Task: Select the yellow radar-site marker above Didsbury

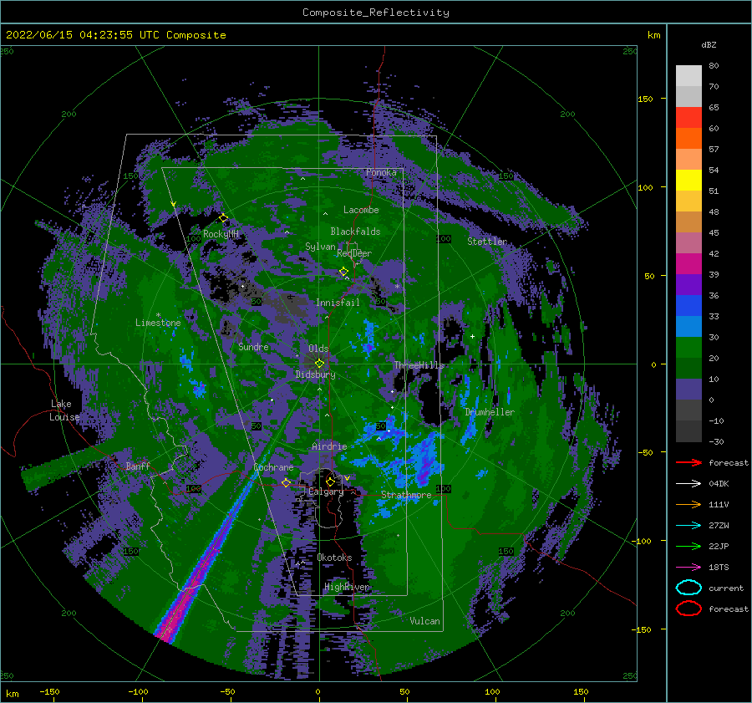Action: 319,364
